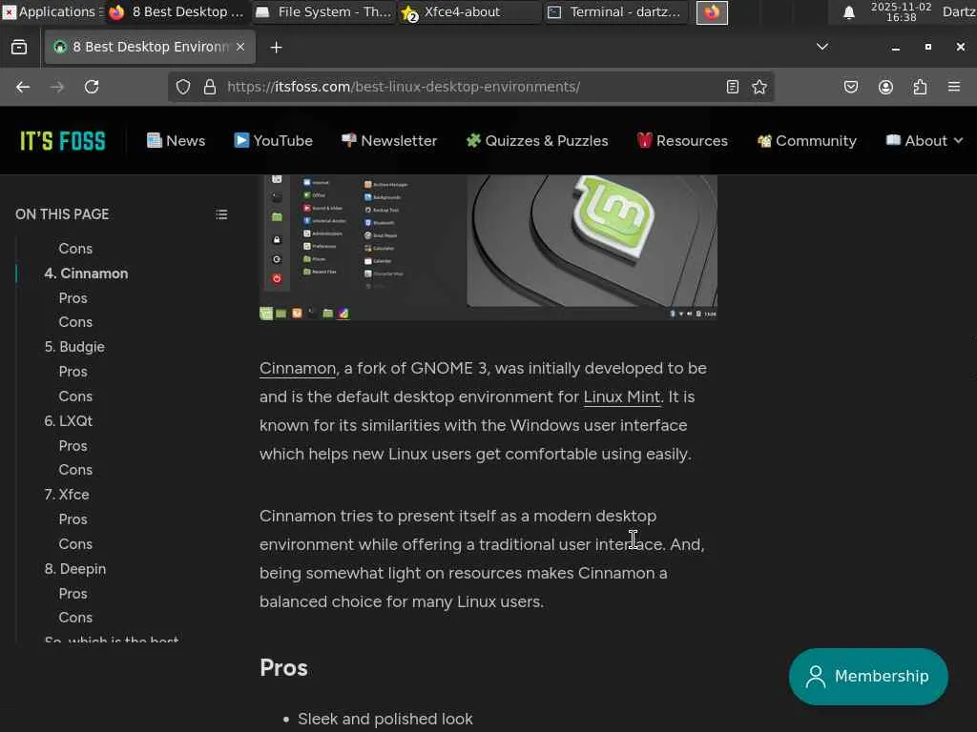
Task: Jump to 7. Xfce section in contents
Action: tap(67, 495)
